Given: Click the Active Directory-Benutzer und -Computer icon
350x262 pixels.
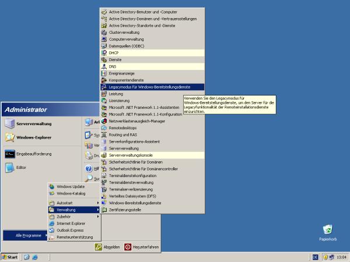Looking at the screenshot, I should [104, 12].
